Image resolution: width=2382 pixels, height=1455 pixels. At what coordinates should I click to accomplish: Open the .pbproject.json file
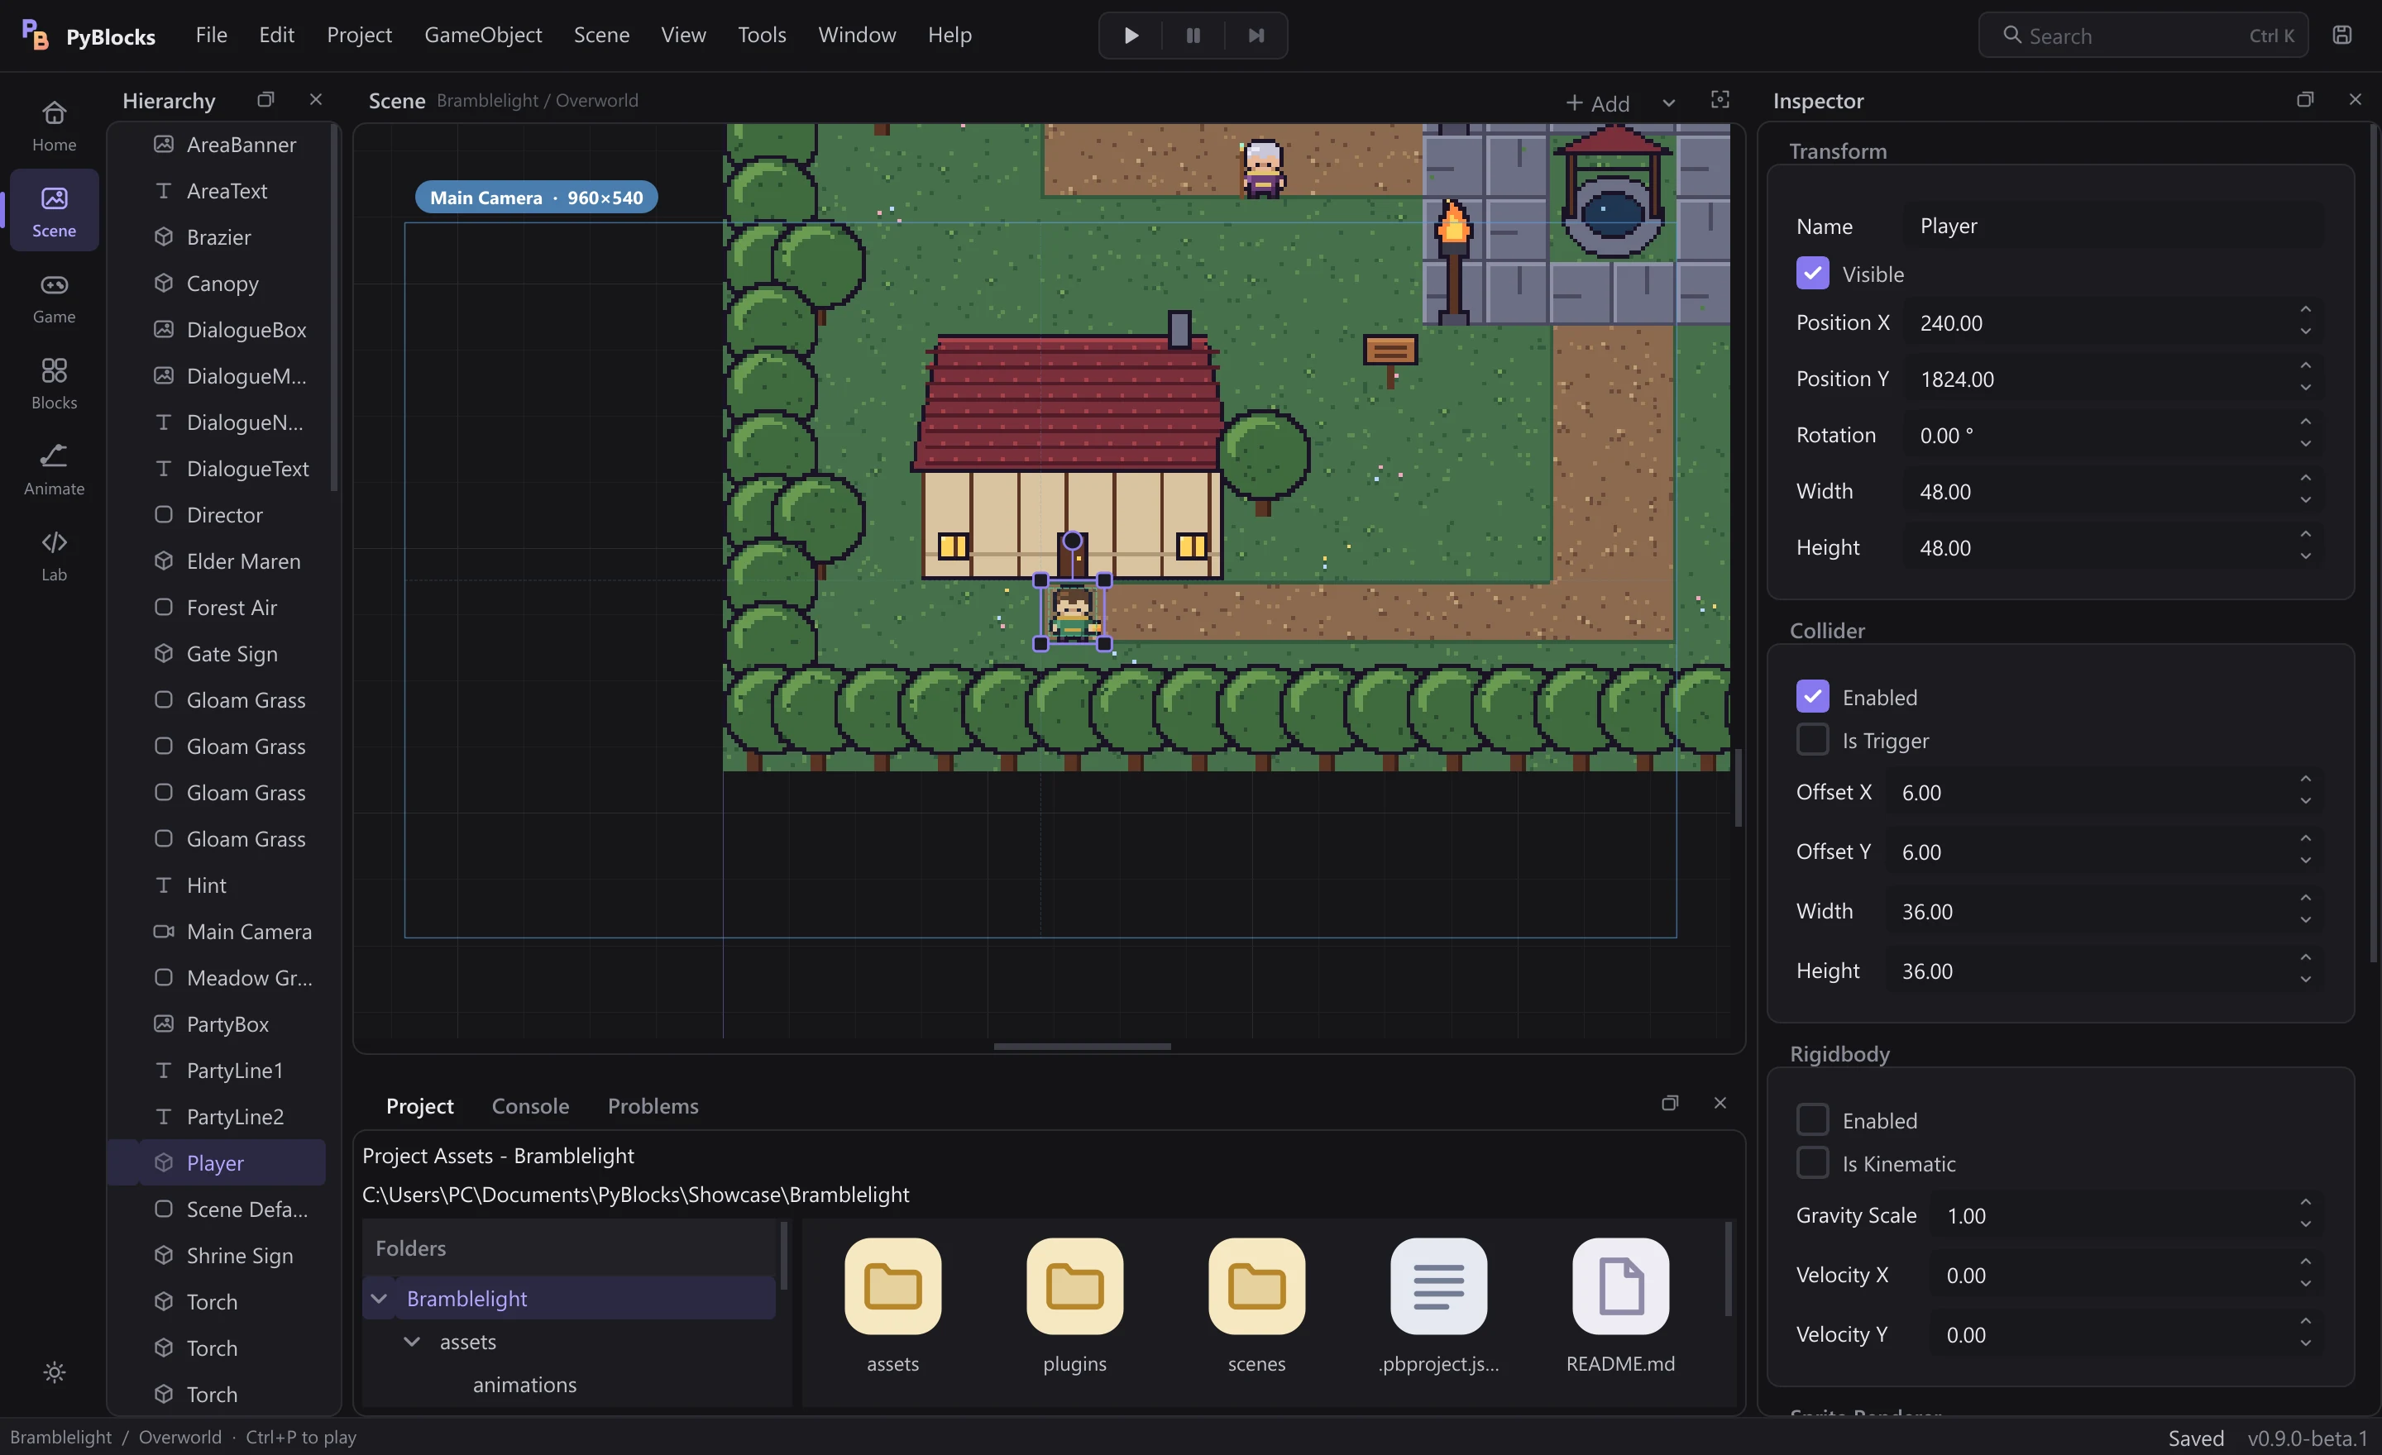pyautogui.click(x=1438, y=1305)
